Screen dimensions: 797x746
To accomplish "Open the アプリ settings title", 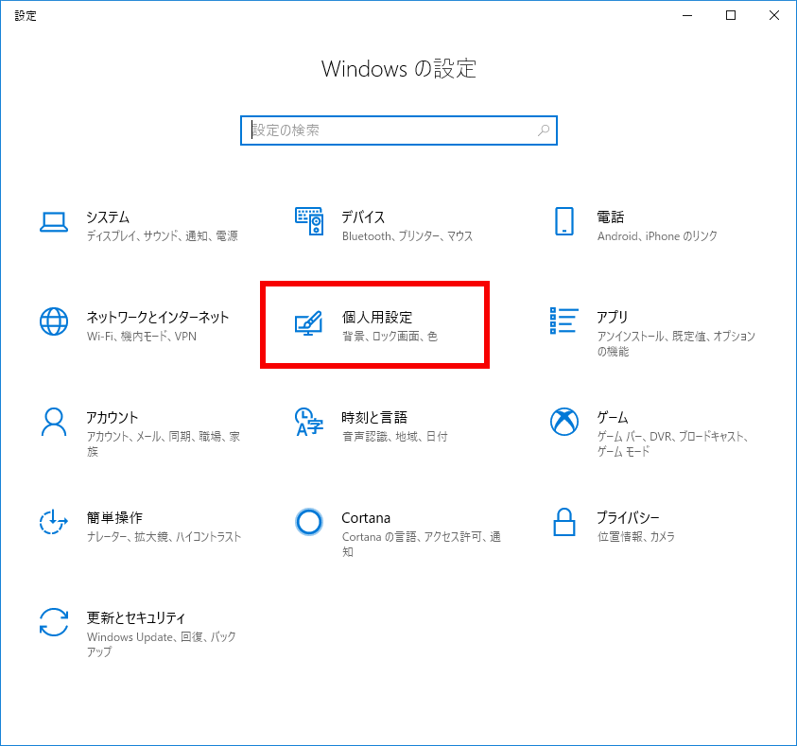I will pos(613,317).
